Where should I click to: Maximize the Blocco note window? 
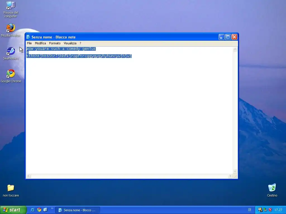pyautogui.click(x=228, y=37)
